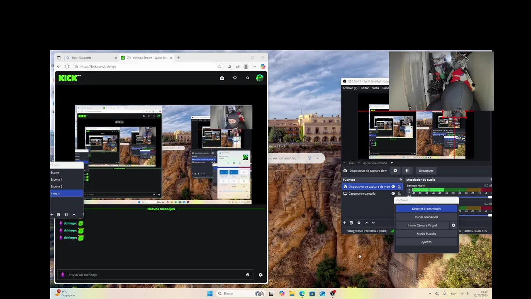Screen dimensions: 531x299
Task: Enable Modo Estudio
Action: pos(426,234)
